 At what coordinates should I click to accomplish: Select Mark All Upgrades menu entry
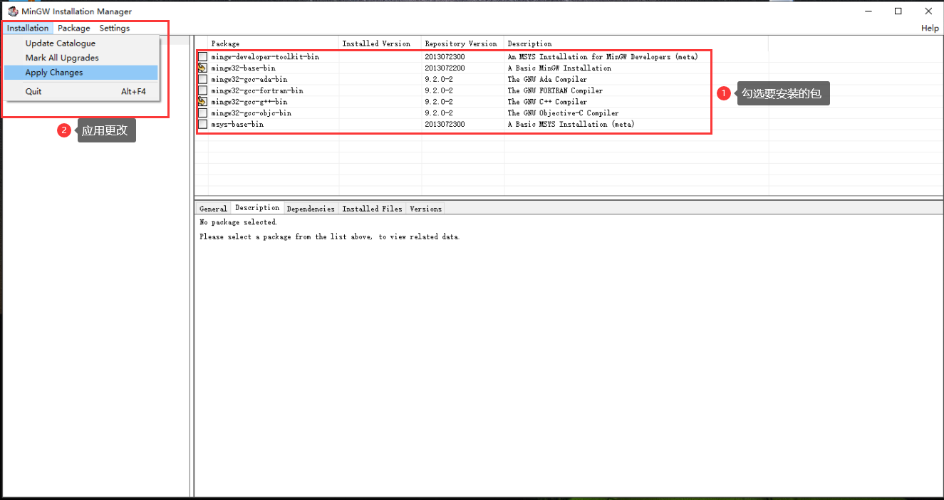tap(62, 58)
